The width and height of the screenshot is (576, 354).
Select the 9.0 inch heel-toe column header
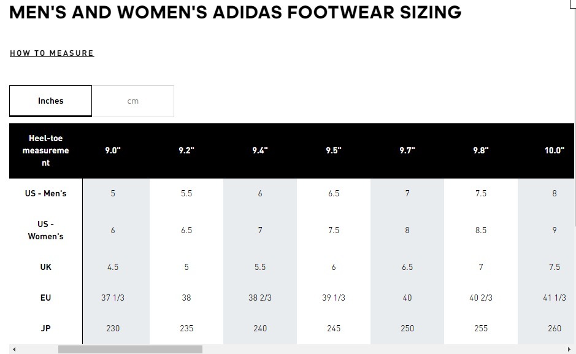[113, 150]
